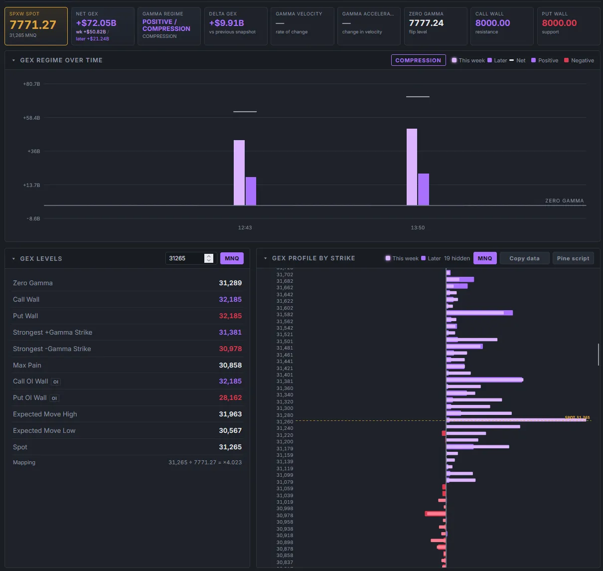Click the OI badge next to Put OI Wall
This screenshot has height=571, width=603.
[x=54, y=398]
